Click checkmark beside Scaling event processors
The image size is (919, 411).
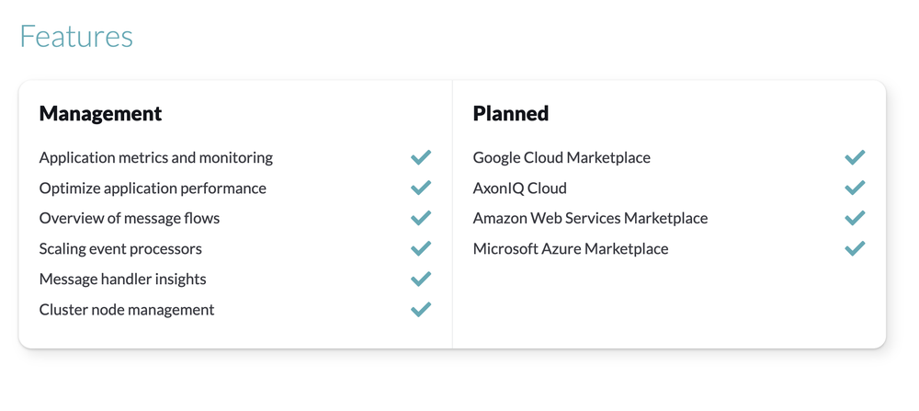pos(421,248)
